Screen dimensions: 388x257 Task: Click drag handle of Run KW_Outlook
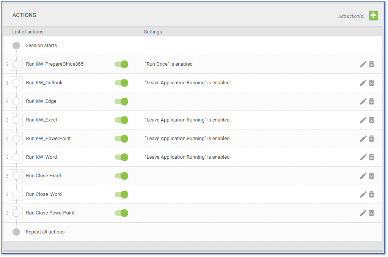pyautogui.click(x=7, y=83)
